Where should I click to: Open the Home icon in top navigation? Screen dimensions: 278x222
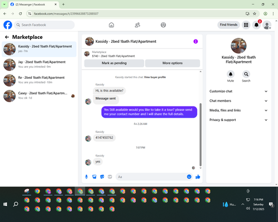click(x=111, y=25)
